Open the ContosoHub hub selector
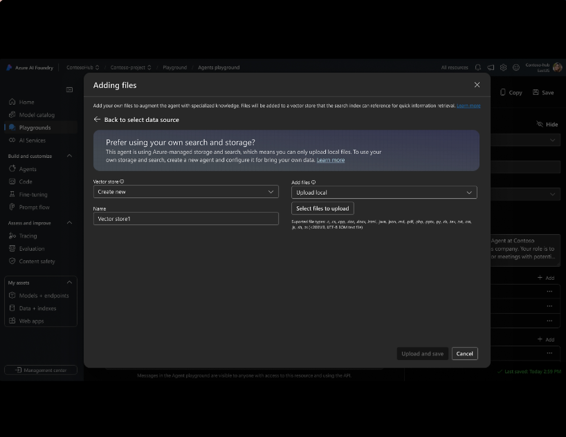Screen dimensions: 566x437 (x=82, y=68)
